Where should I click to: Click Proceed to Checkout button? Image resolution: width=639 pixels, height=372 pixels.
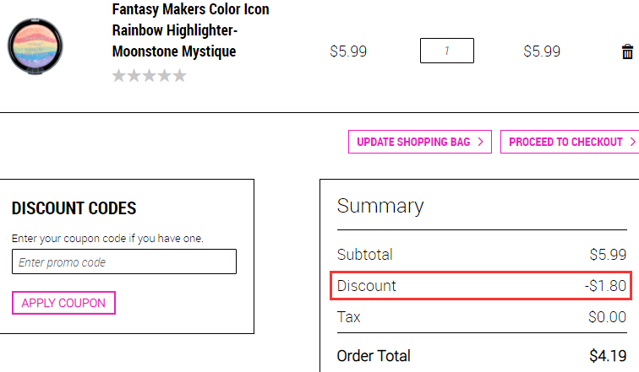[x=571, y=142]
